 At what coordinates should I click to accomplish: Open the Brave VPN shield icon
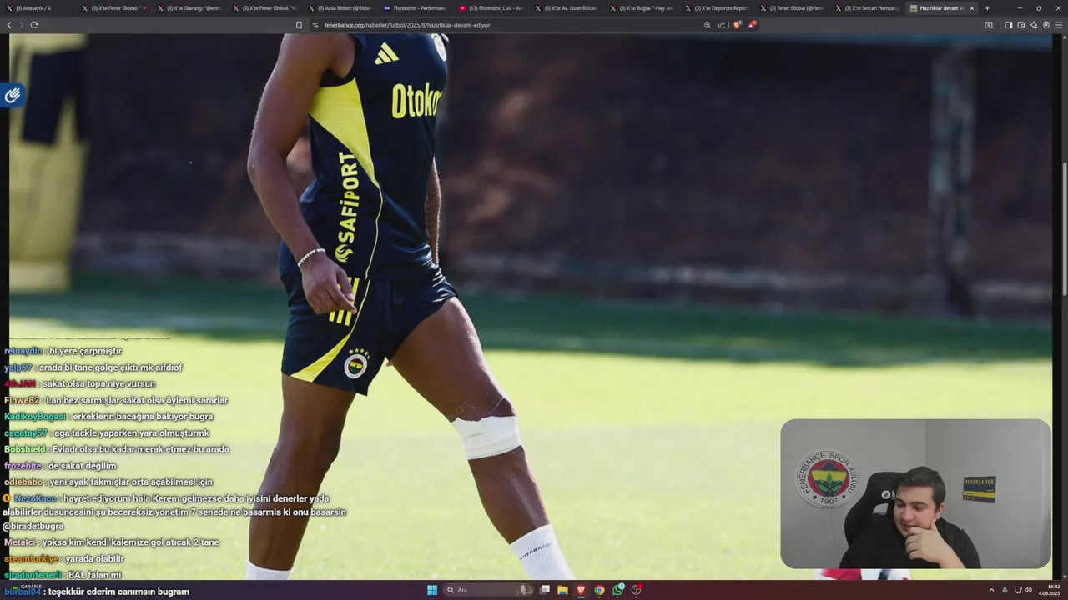(x=1046, y=25)
